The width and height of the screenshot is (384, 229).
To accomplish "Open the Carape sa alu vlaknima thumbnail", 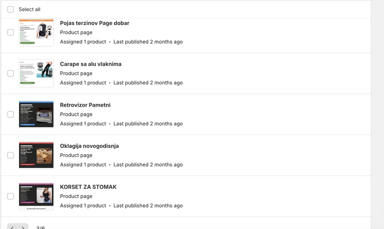I will [x=36, y=73].
